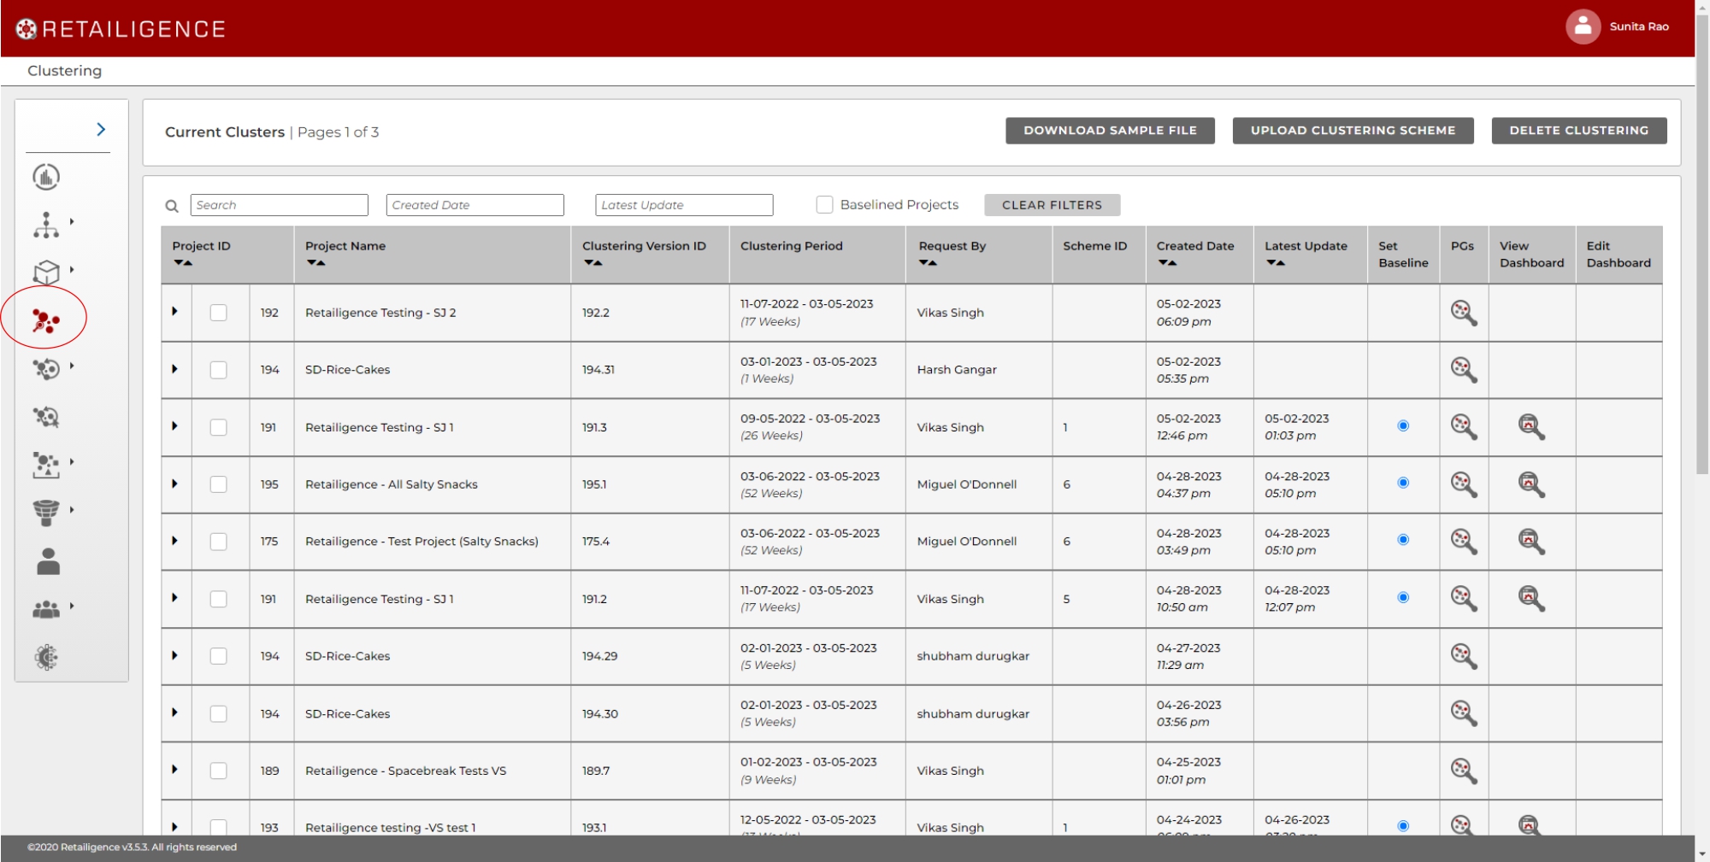Sort table by Created Date column
This screenshot has height=862, width=1710.
tap(1167, 263)
